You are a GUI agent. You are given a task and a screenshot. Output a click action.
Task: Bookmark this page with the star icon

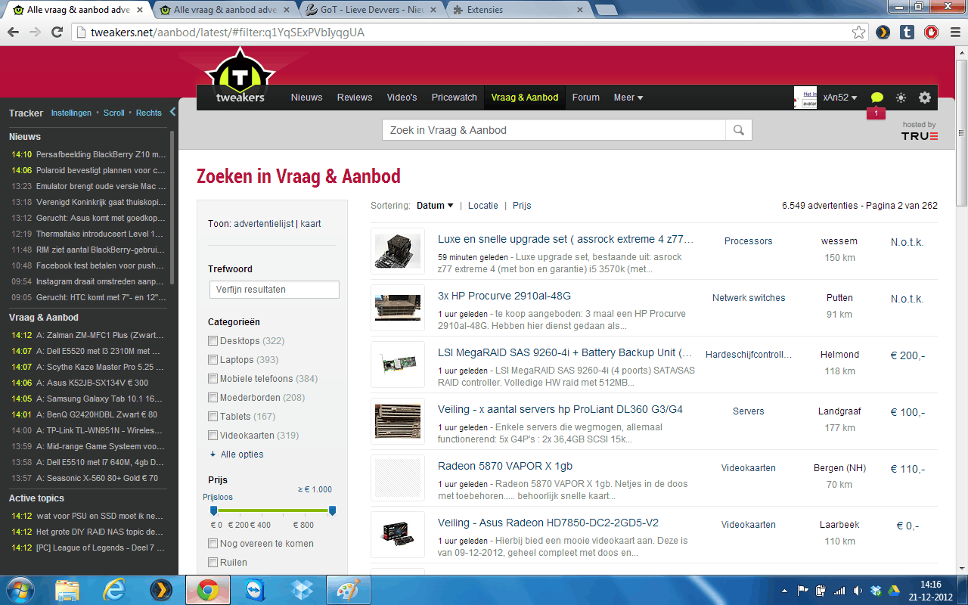click(858, 33)
